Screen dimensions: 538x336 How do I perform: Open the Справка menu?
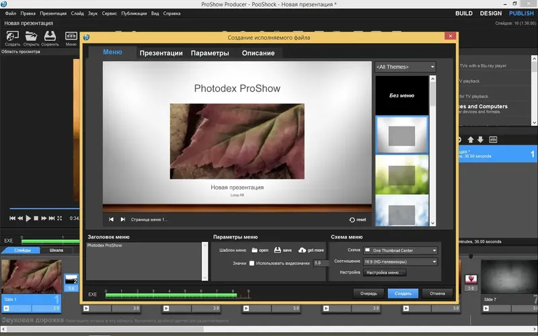coord(171,13)
